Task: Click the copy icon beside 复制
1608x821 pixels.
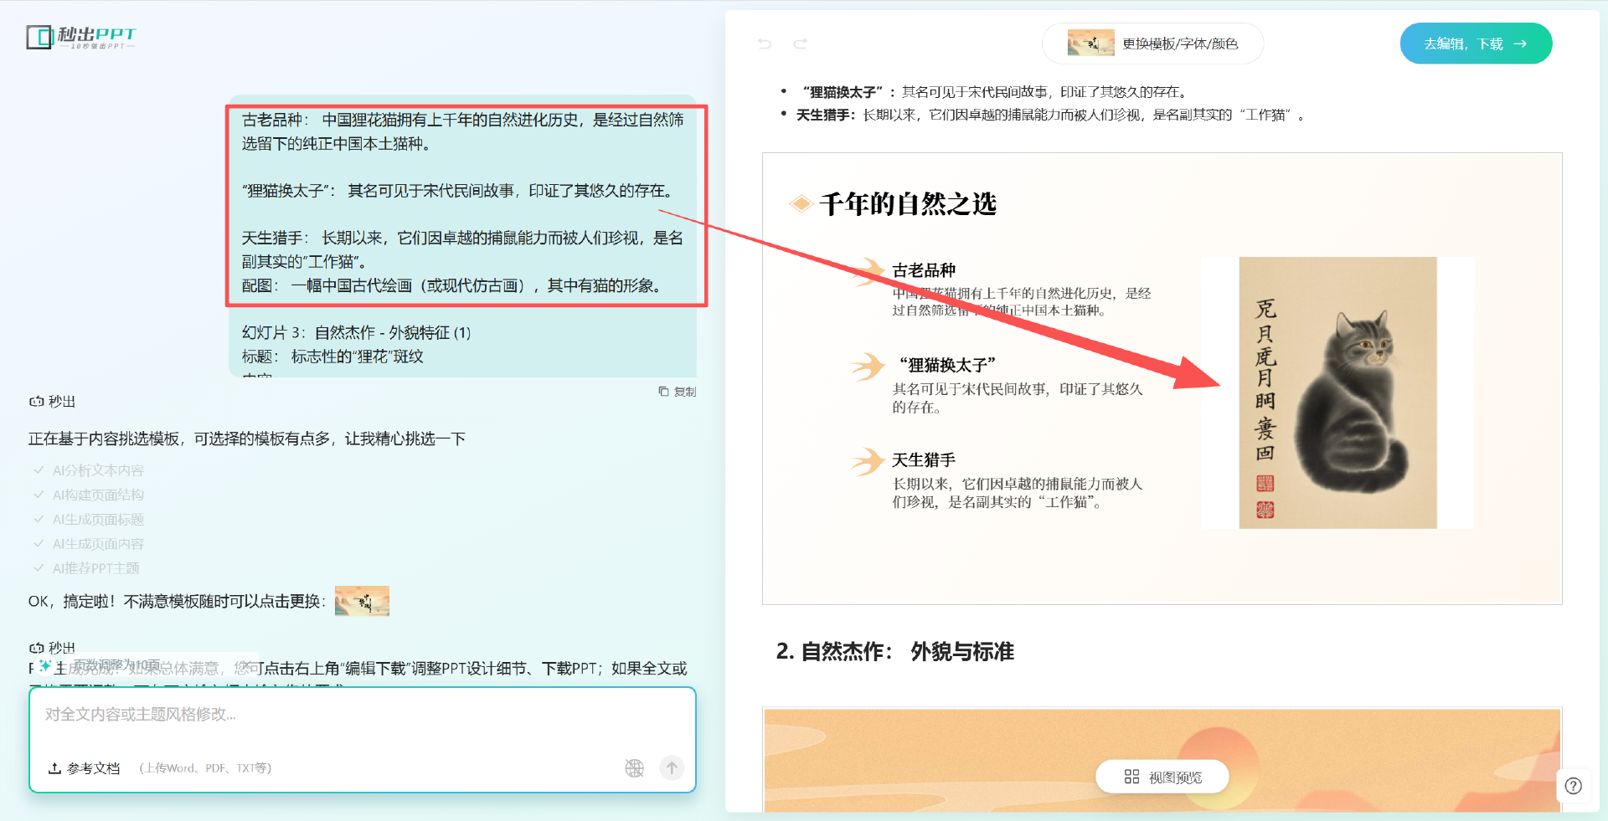Action: pyautogui.click(x=663, y=392)
